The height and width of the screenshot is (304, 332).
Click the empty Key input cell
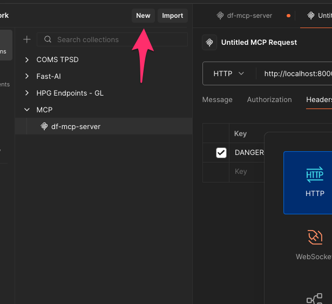[x=247, y=171]
